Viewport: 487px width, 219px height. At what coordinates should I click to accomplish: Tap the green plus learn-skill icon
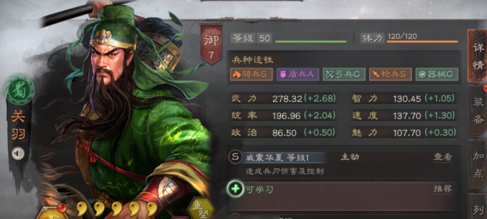(235, 189)
